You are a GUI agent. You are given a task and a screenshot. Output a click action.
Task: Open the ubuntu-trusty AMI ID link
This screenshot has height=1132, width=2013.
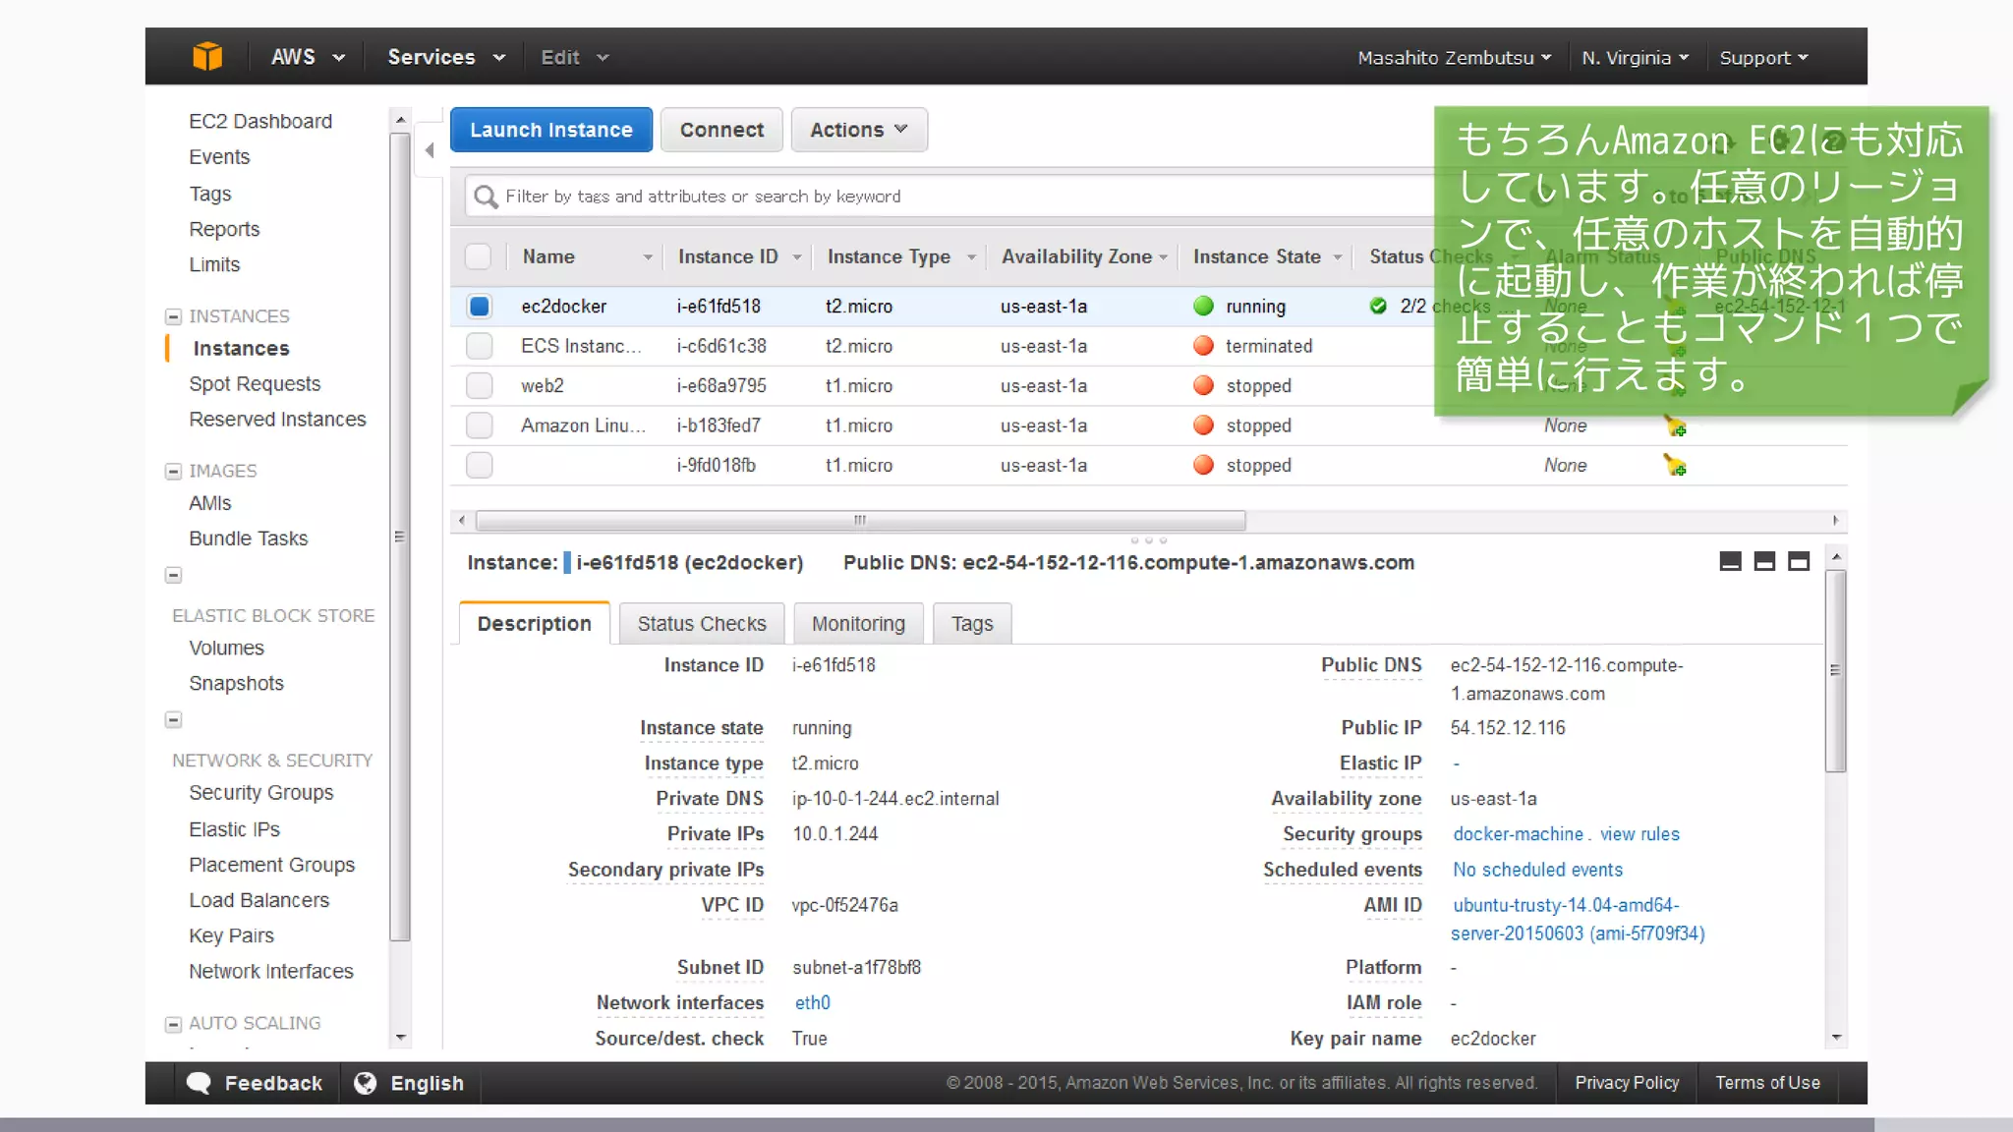tap(1578, 919)
